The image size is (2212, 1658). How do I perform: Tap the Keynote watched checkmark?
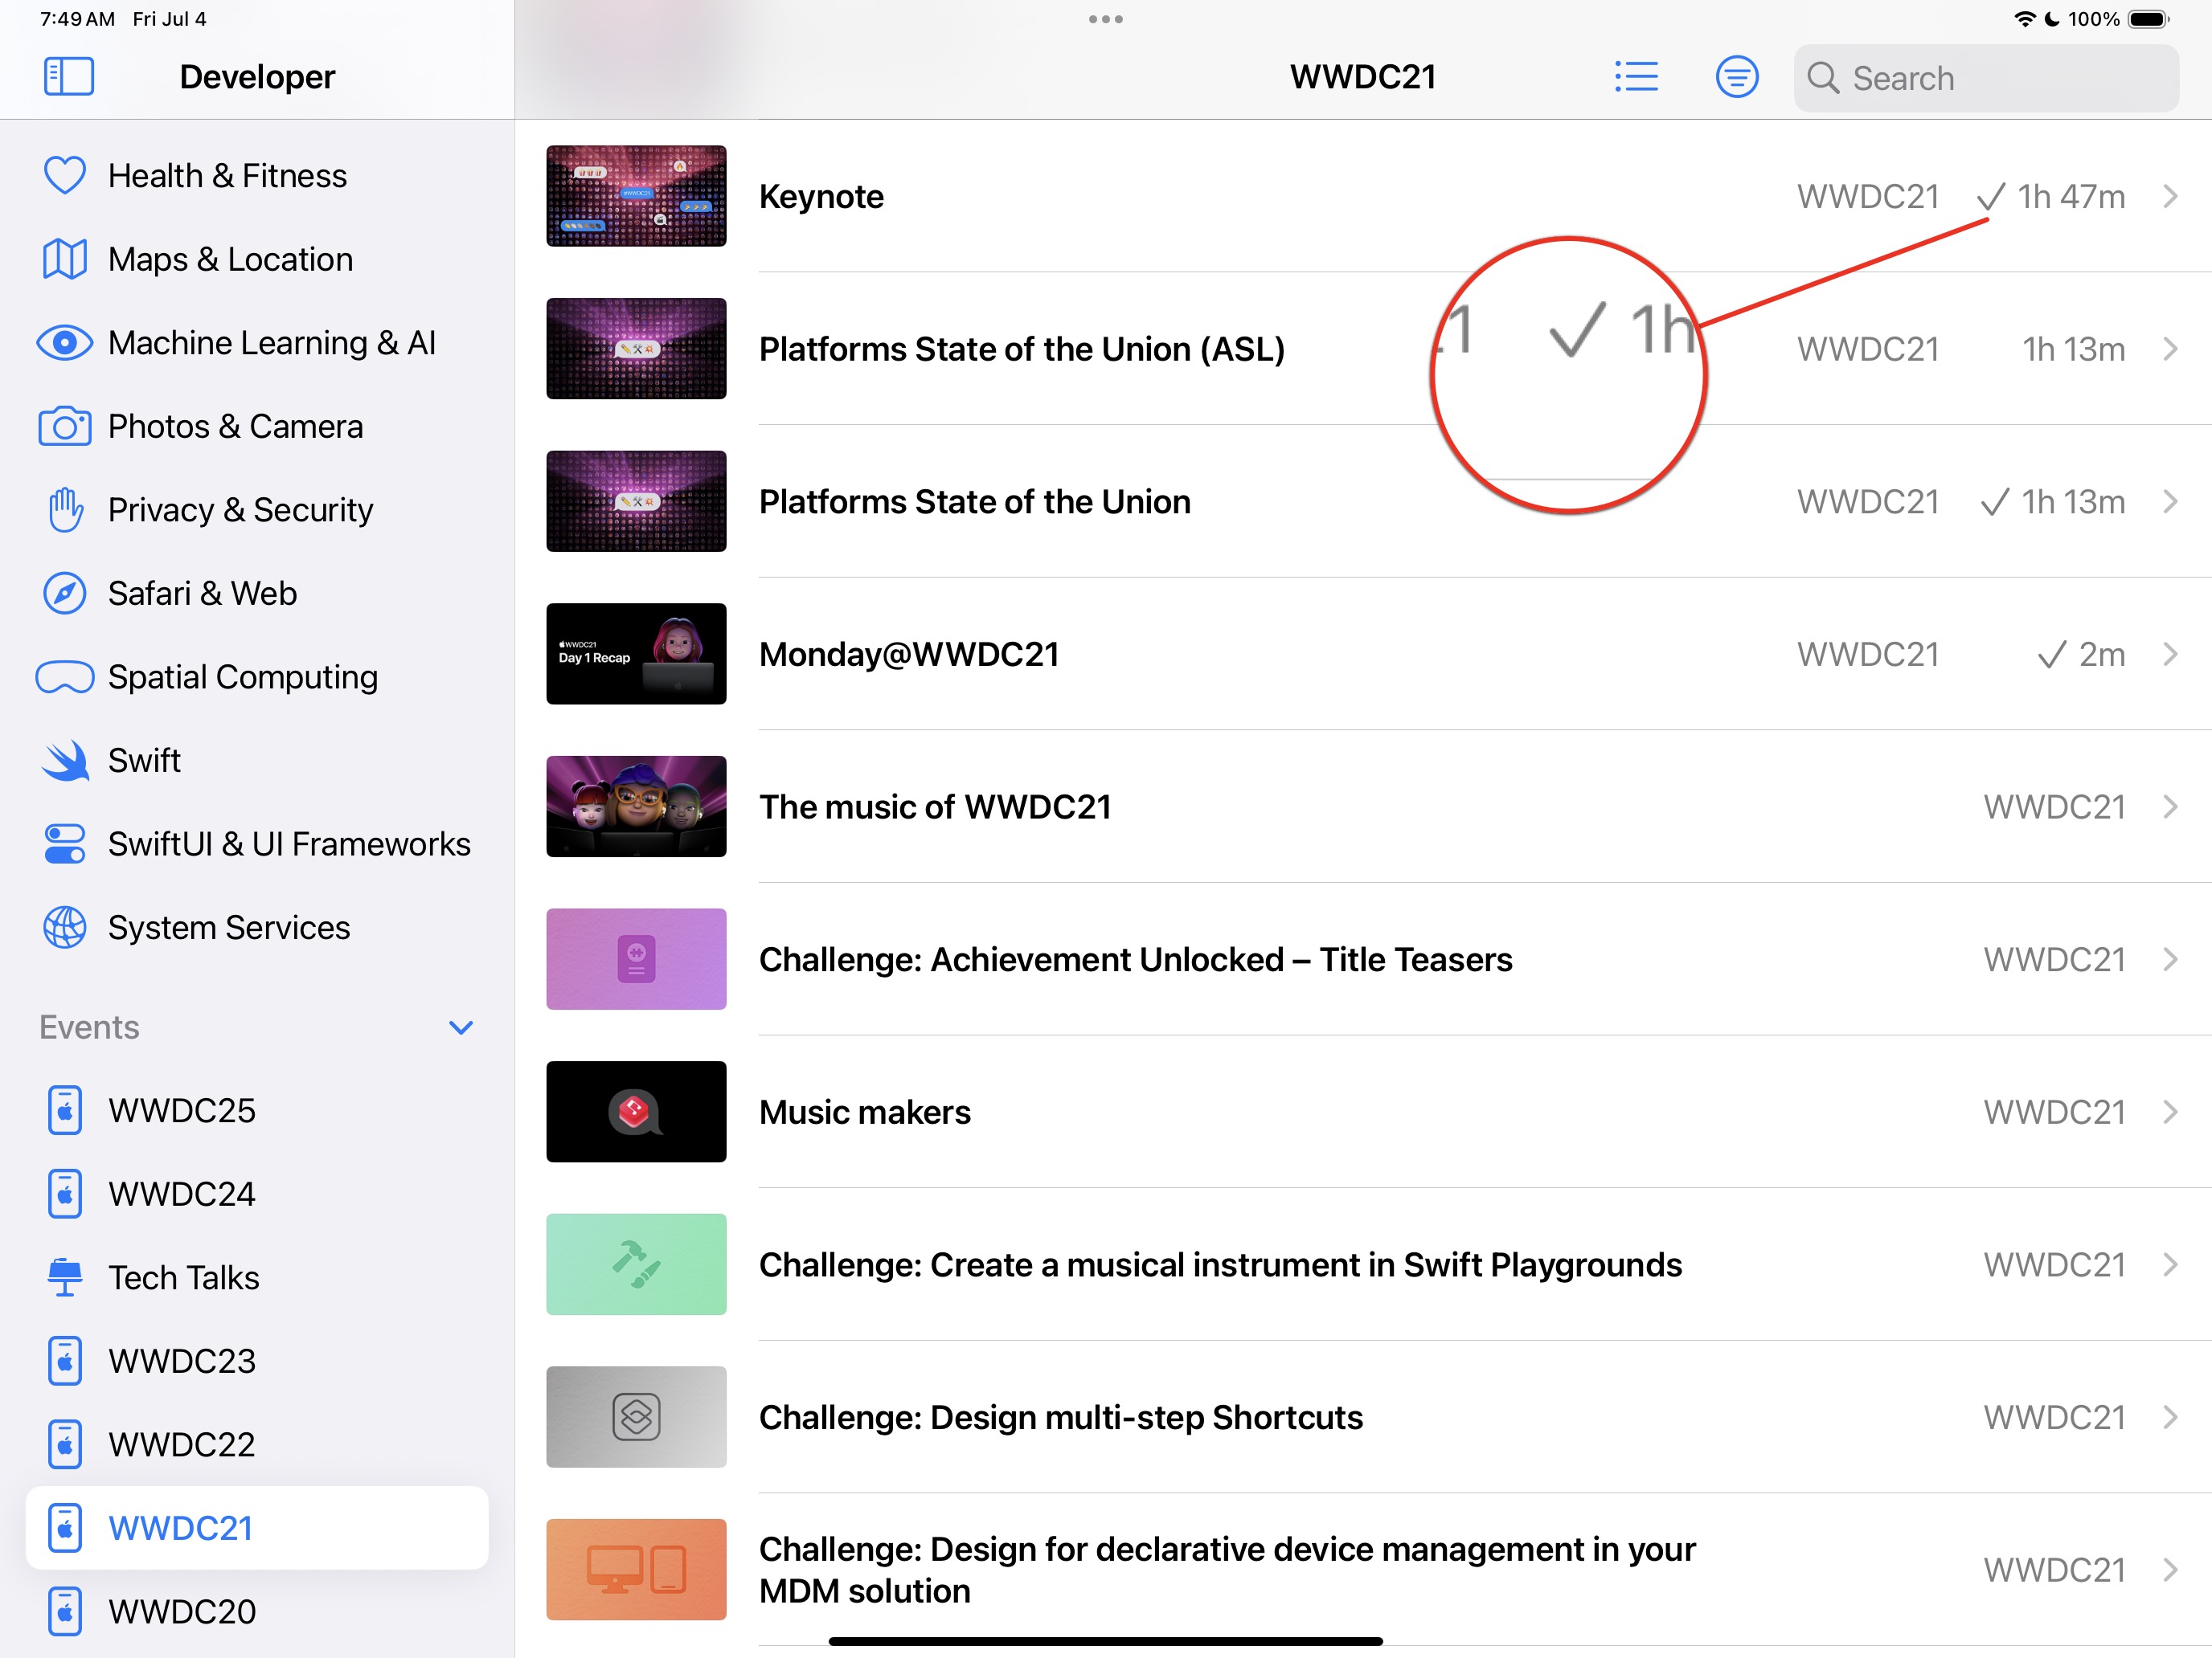pos(1991,197)
